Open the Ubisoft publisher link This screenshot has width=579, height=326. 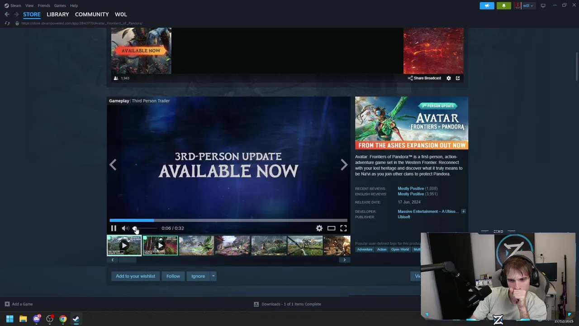pos(404,217)
